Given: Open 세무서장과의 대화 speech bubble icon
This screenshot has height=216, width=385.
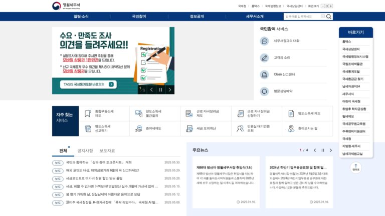Looking at the screenshot, I should (264, 41).
